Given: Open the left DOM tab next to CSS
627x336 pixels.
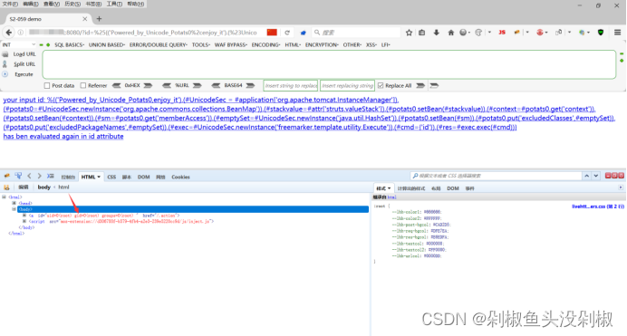Looking at the screenshot, I should pyautogui.click(x=143, y=177).
